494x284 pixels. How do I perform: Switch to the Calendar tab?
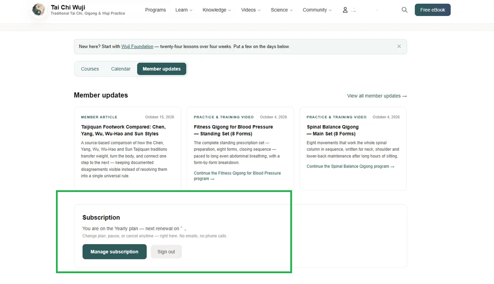(x=121, y=69)
